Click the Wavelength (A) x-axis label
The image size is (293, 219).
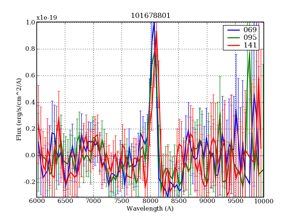[x=150, y=209]
